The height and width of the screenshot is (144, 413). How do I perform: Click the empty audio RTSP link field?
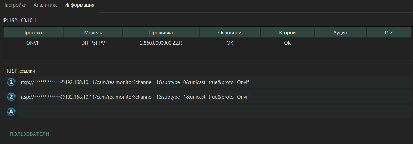[x=215, y=112]
